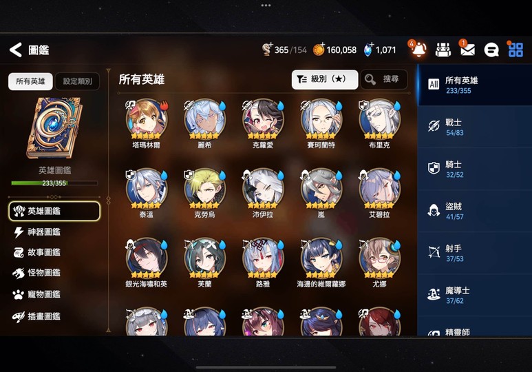Filter heroes by 戰士 class
The height and width of the screenshot is (372, 532).
coord(475,127)
